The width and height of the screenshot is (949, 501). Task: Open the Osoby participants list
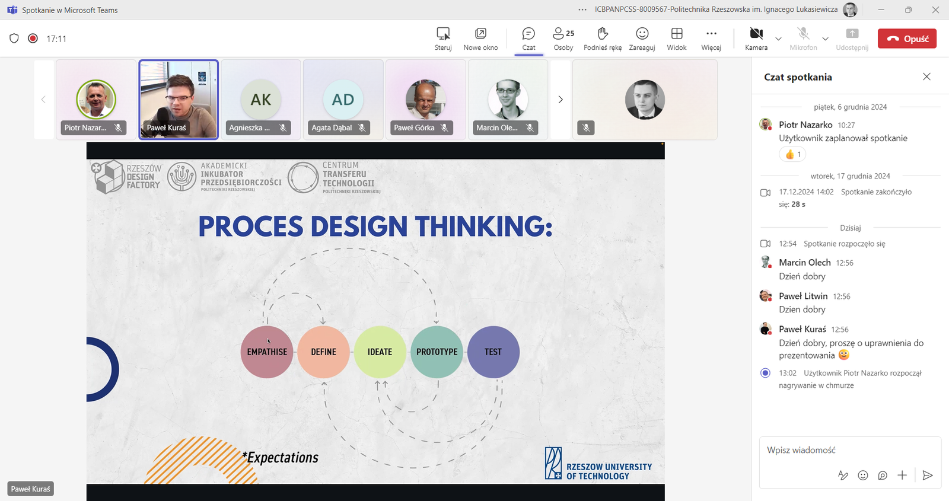(x=563, y=39)
